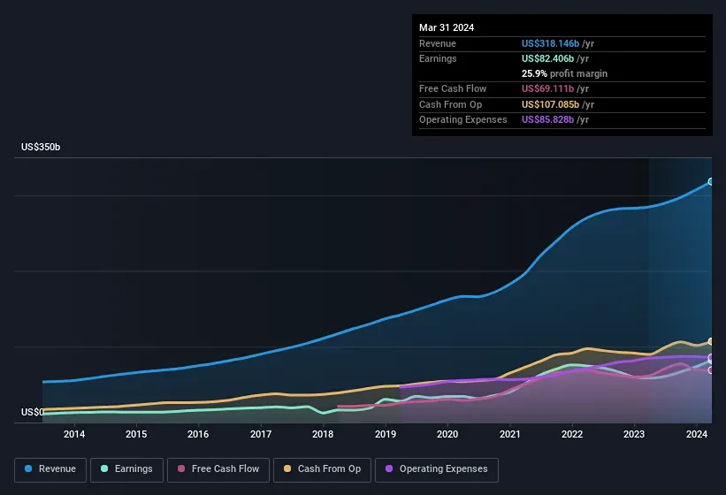Click the orange dot beside Cash From Op
The height and width of the screenshot is (495, 726).
tap(287, 469)
